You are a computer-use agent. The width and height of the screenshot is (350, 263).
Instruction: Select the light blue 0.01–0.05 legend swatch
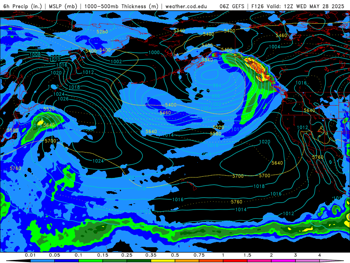pyautogui.click(x=42, y=261)
